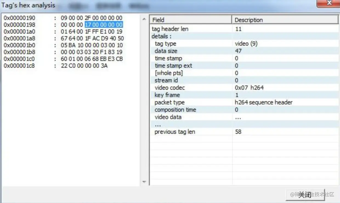Click the value h264 sequence header

(264, 103)
